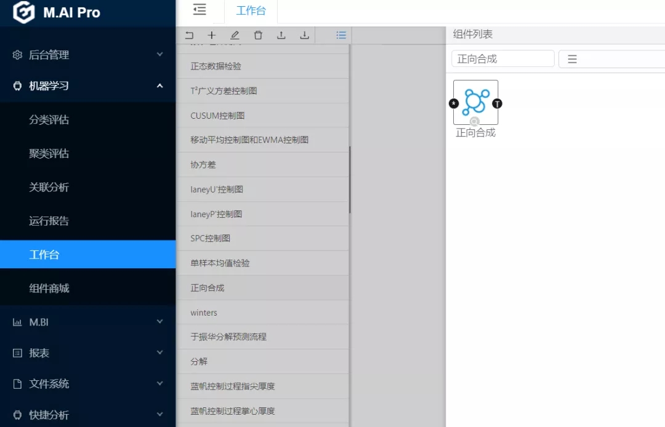
Task: Switch to the 工作台 tab
Action: (x=251, y=11)
